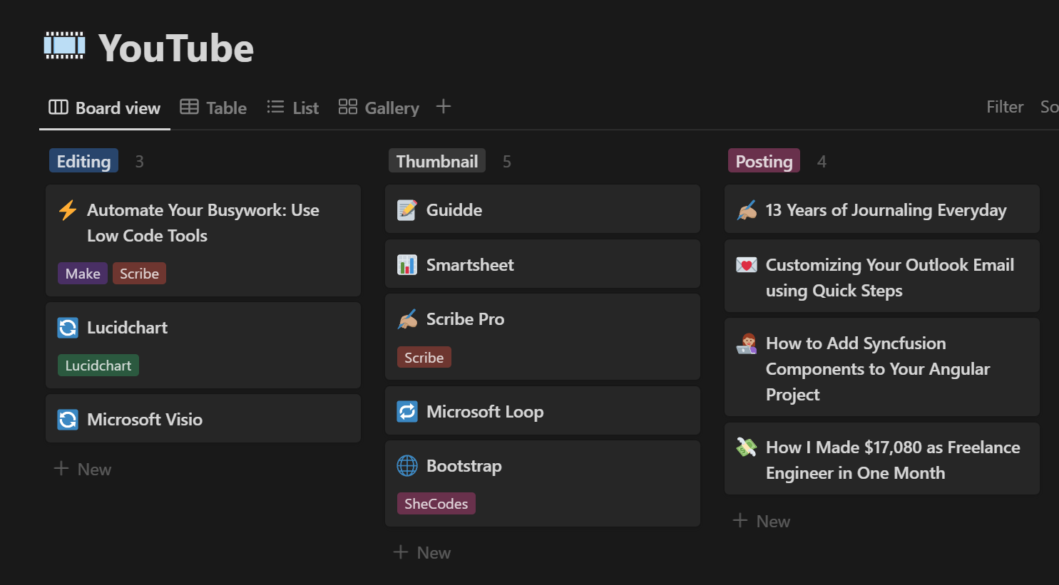This screenshot has width=1059, height=585.
Task: Add a new card under Thumbnail
Action: (x=423, y=552)
